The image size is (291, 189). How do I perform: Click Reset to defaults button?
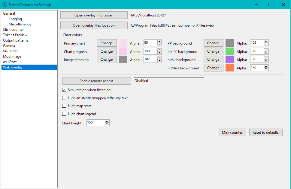[266, 132]
